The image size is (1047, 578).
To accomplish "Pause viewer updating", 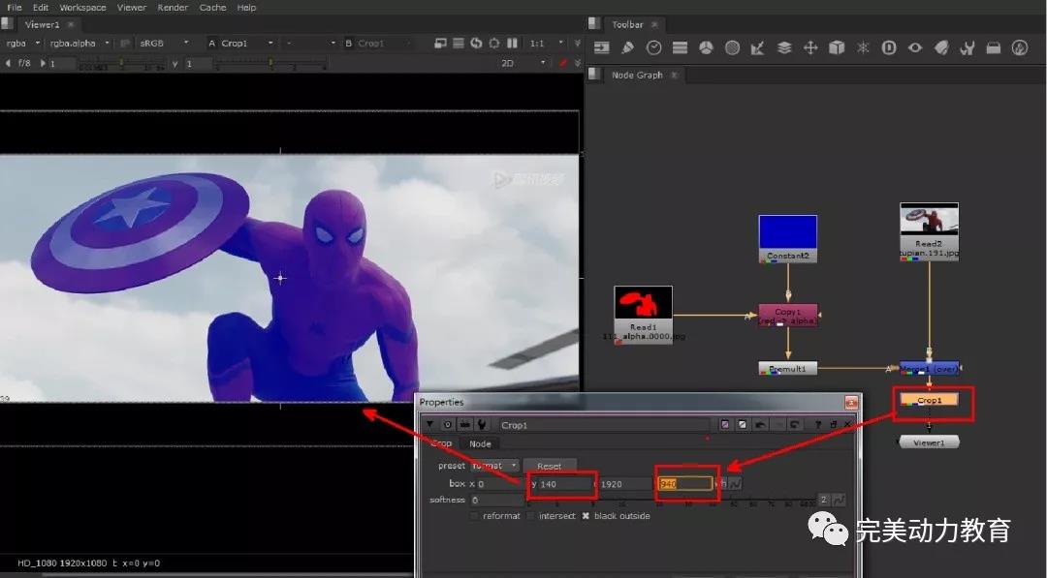I will coord(512,43).
